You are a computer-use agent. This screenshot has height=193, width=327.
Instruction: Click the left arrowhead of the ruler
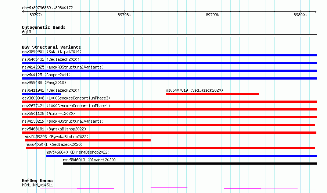tap(23, 12)
